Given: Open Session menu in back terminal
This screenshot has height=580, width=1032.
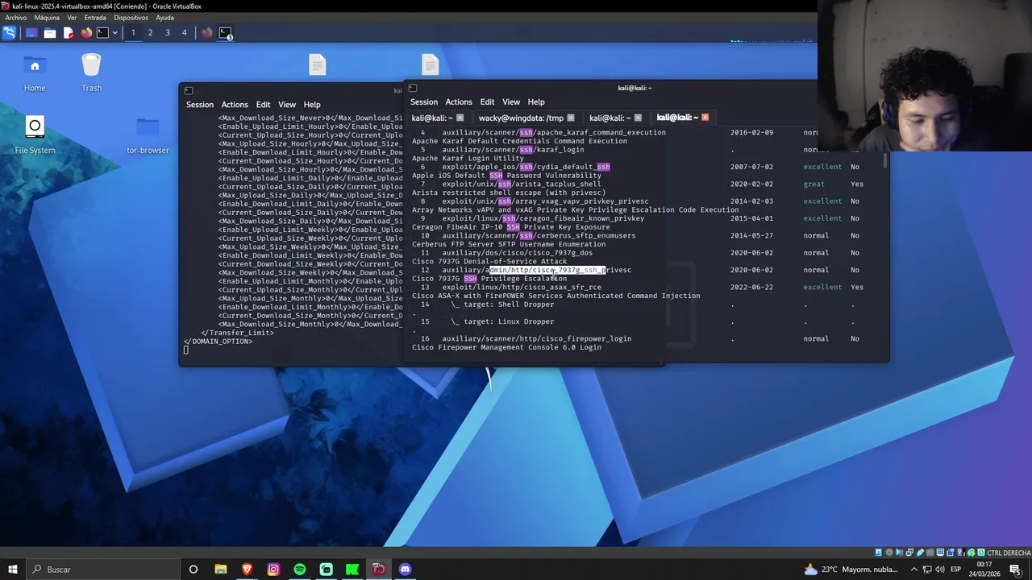Looking at the screenshot, I should coord(200,105).
